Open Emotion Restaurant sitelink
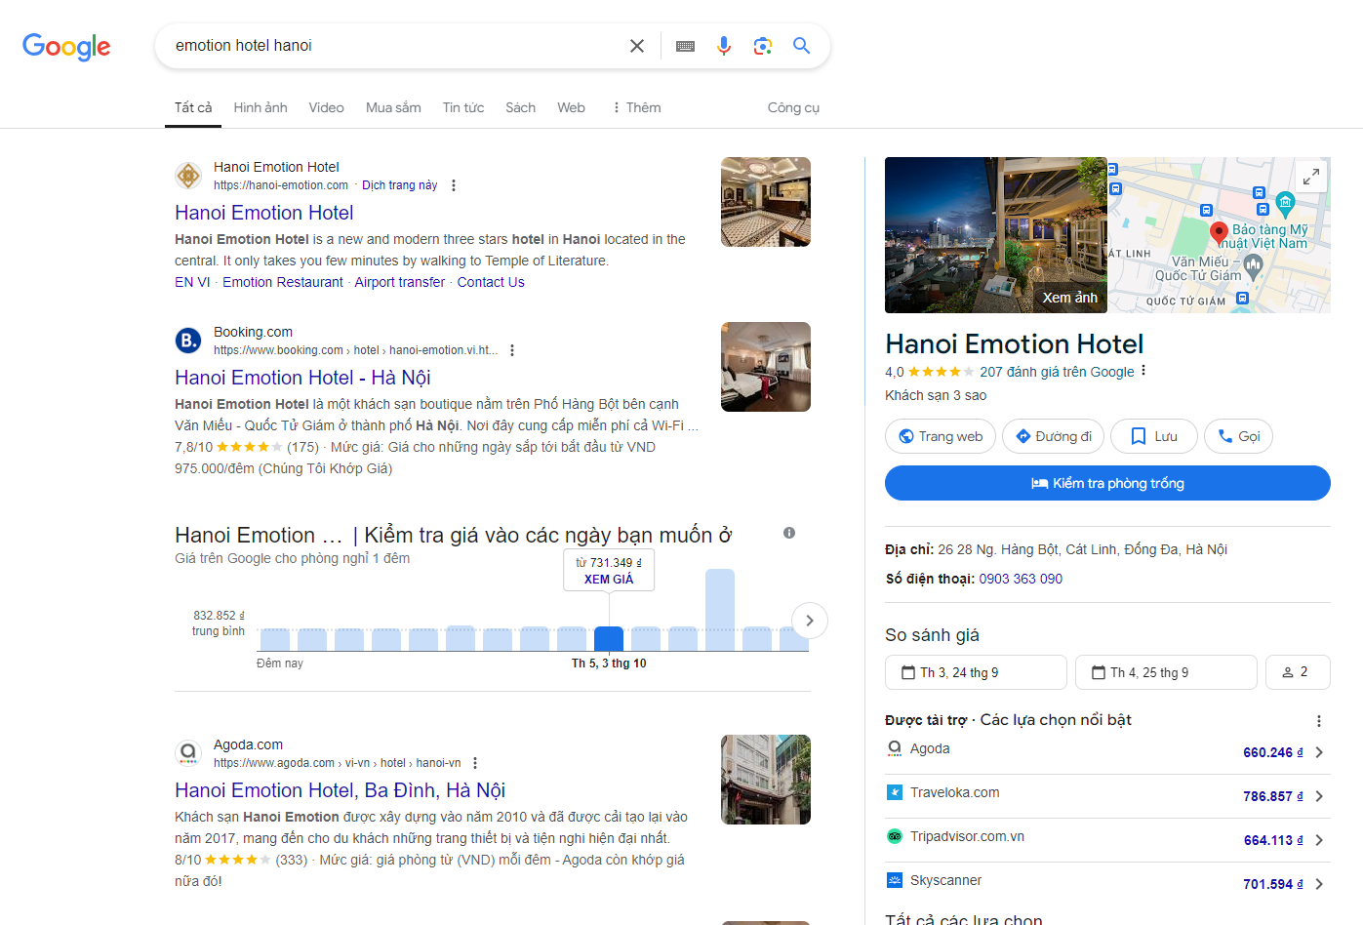Image resolution: width=1363 pixels, height=925 pixels. 283,282
